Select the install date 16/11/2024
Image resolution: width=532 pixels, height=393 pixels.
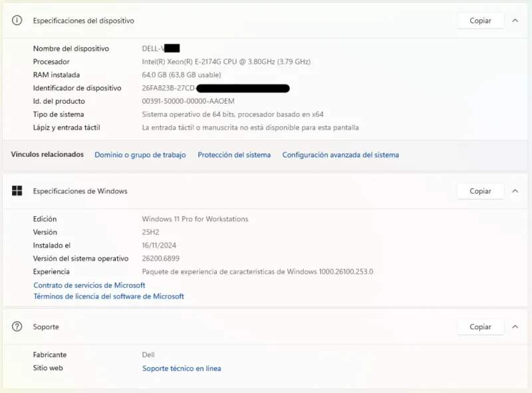pos(159,245)
